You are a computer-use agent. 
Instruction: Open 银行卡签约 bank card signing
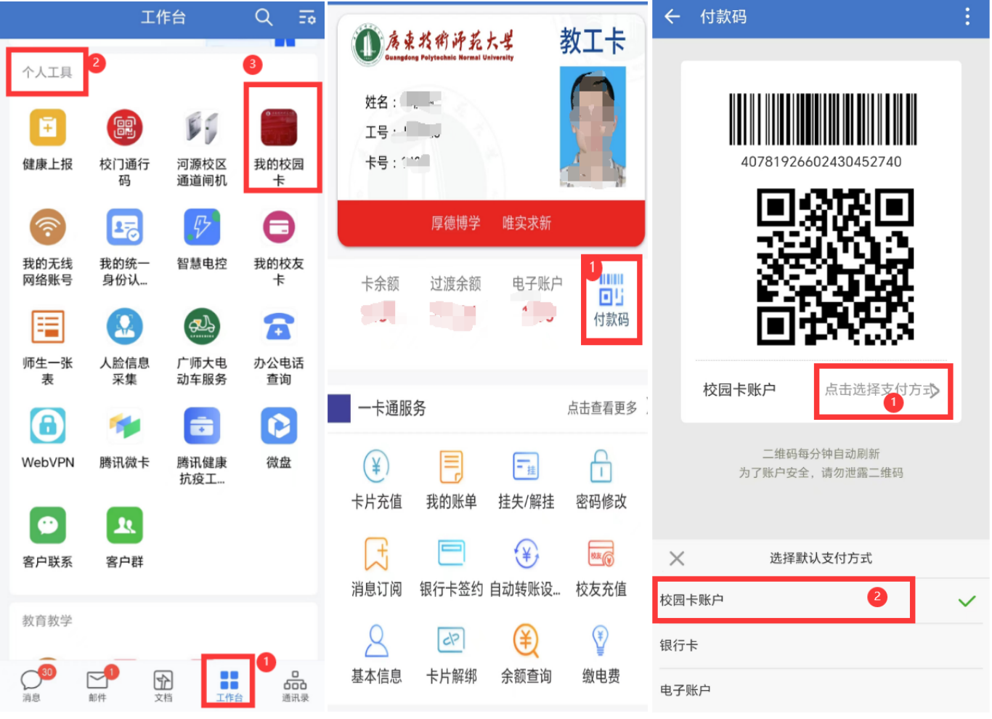click(x=451, y=567)
